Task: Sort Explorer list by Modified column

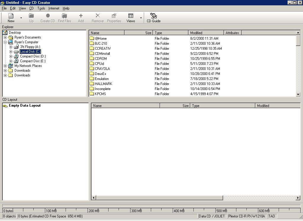Action: (x=206, y=33)
